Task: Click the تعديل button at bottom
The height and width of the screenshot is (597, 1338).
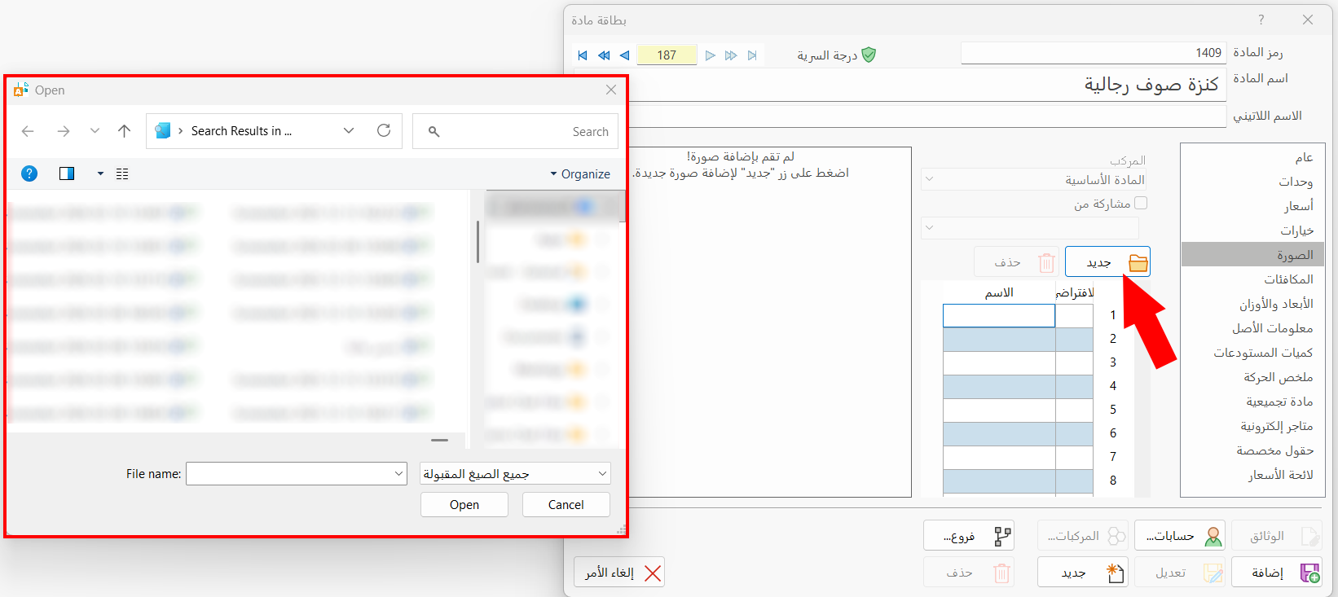Action: pos(1180,573)
